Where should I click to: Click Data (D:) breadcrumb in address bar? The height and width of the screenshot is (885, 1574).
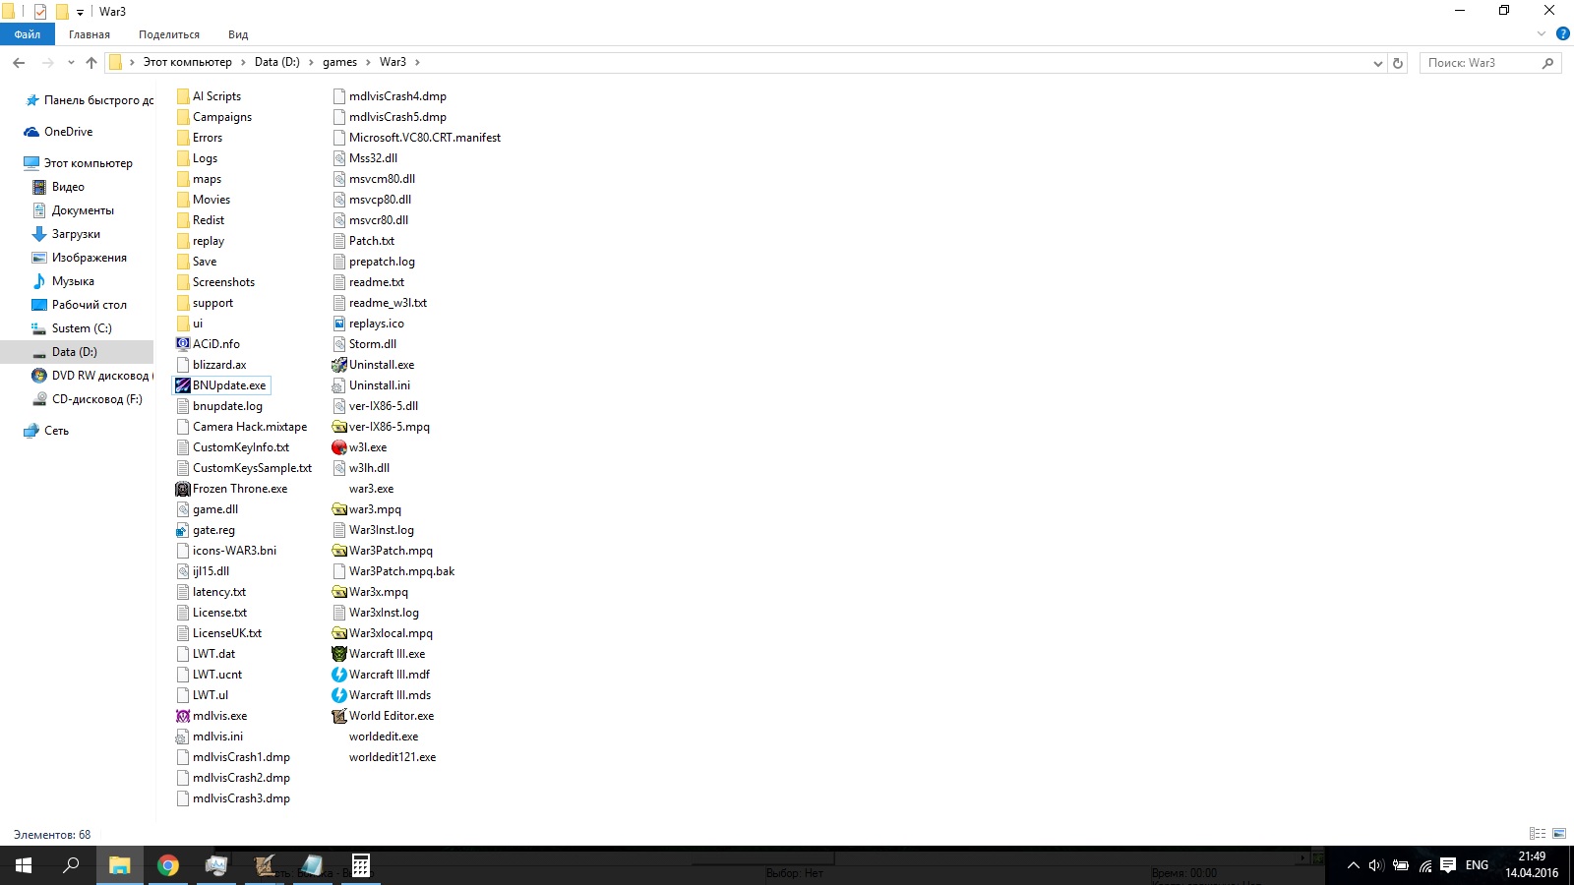pyautogui.click(x=277, y=62)
